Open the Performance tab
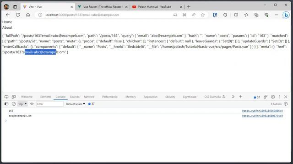The width and height of the screenshot is (293, 164). pos(110,97)
